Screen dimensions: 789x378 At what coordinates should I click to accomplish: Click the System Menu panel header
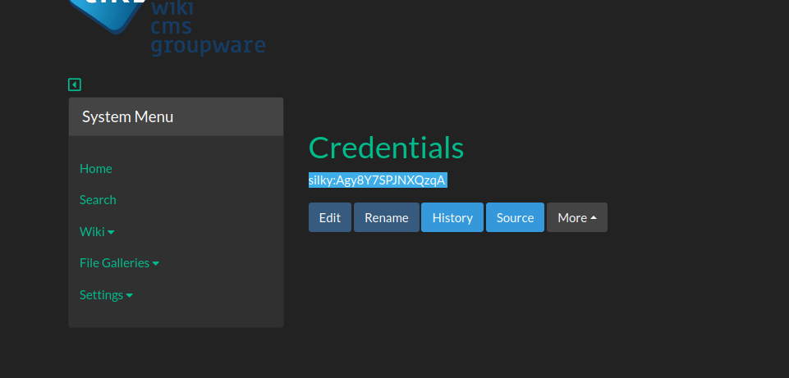click(x=176, y=116)
